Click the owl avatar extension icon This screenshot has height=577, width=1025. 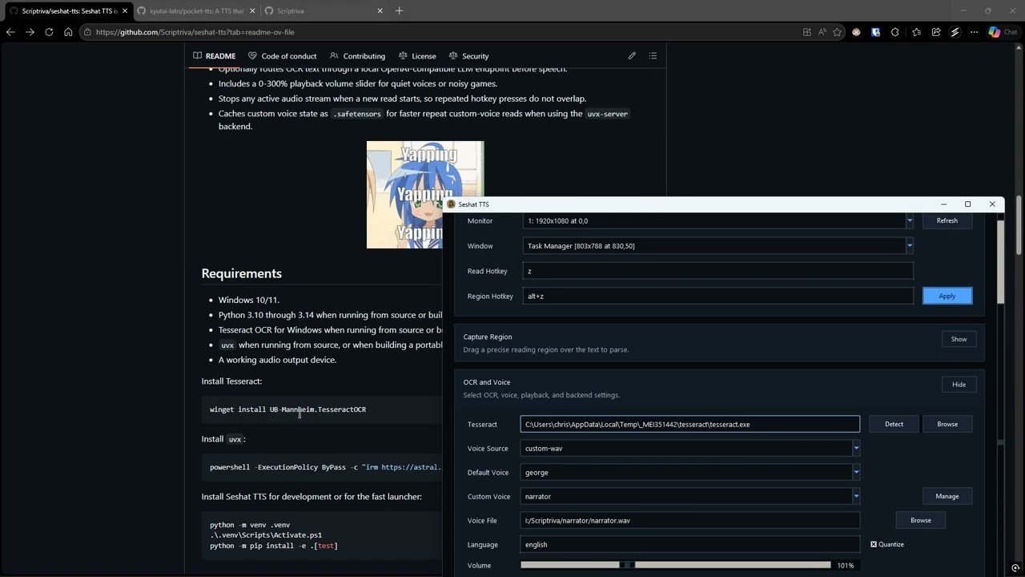pyautogui.click(x=856, y=32)
